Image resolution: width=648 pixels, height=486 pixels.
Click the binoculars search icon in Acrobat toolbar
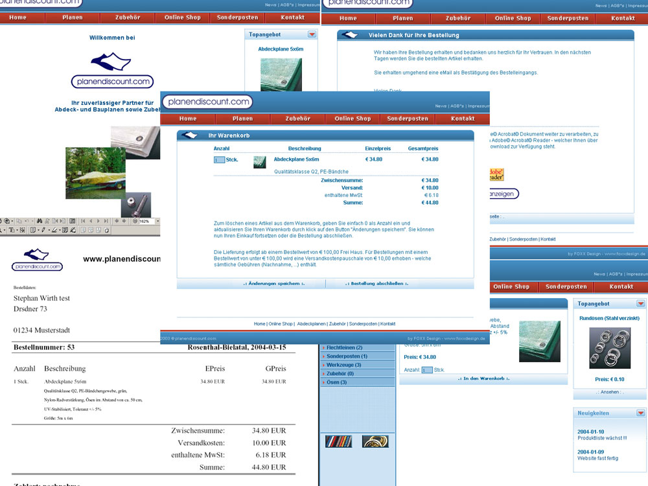pos(40,221)
